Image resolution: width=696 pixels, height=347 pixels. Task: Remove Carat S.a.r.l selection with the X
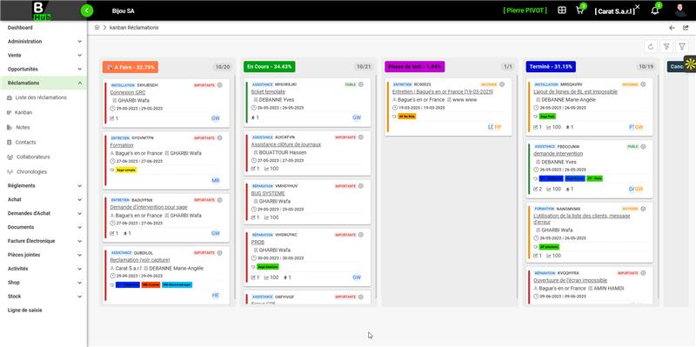tap(638, 7)
